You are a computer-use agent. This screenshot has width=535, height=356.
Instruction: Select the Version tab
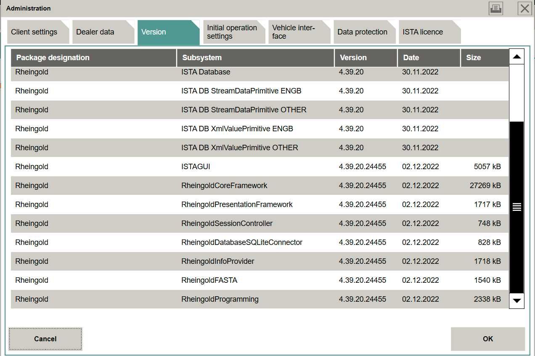point(168,32)
